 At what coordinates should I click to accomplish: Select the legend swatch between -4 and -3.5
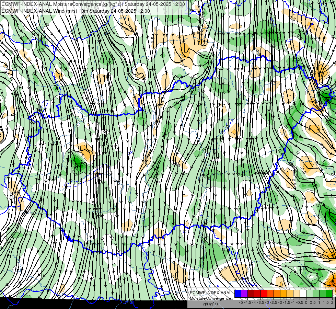(x=257, y=294)
